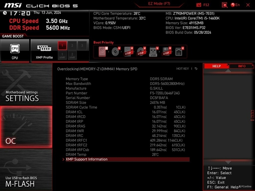Expand XMP Support Information submenu

pos(87,159)
